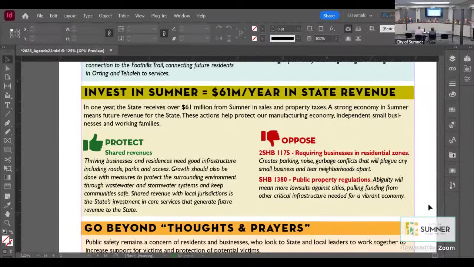Image resolution: width=474 pixels, height=267 pixels.
Task: Open the Object menu
Action: pos(105,16)
